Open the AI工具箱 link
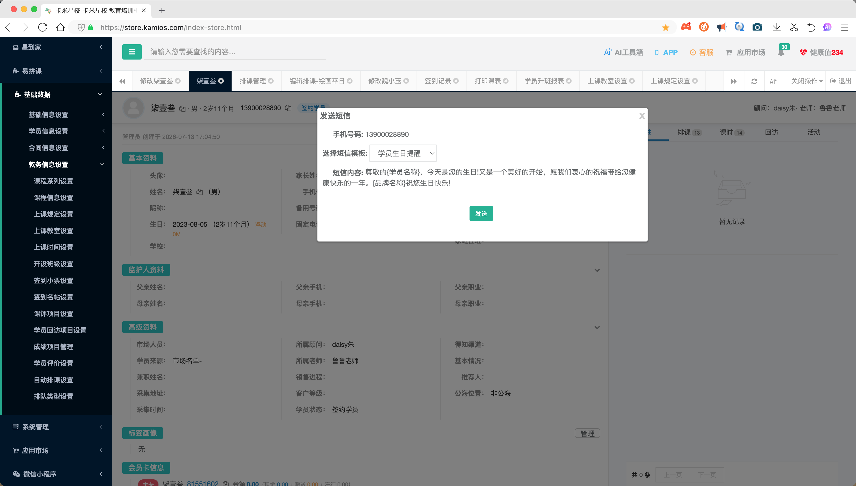The height and width of the screenshot is (486, 856). (x=623, y=52)
